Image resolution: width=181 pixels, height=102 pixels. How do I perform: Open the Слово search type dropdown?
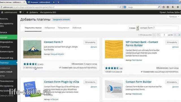(x=133, y=28)
